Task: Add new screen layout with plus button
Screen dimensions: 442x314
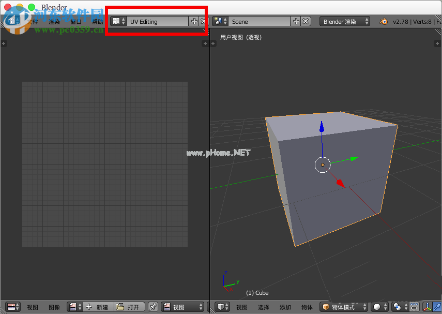Action: pyautogui.click(x=194, y=21)
